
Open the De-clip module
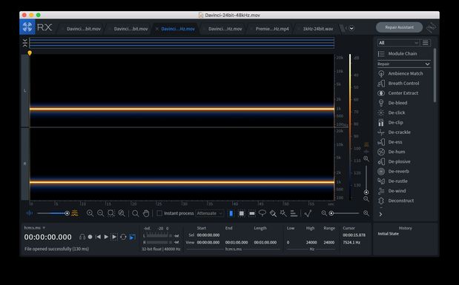390,122
